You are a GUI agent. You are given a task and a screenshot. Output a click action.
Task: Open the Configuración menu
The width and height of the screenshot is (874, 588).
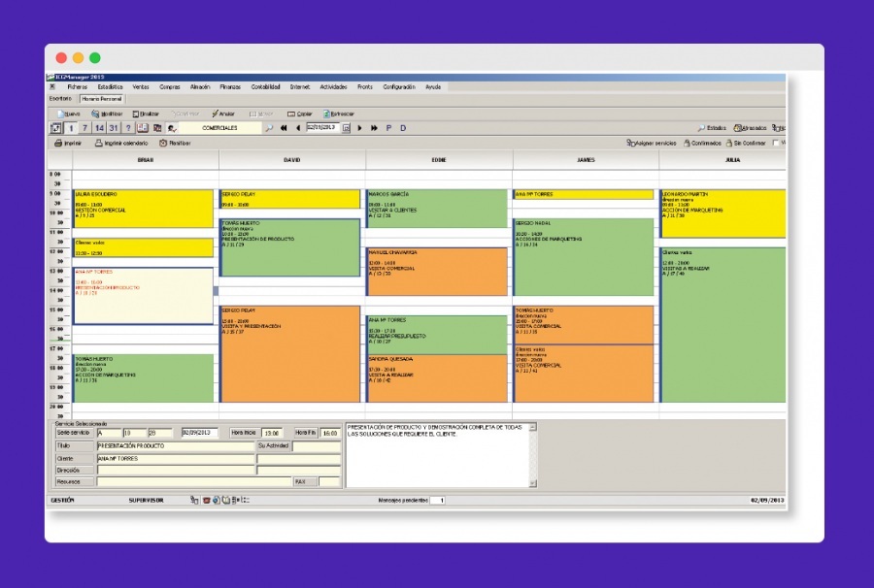399,87
